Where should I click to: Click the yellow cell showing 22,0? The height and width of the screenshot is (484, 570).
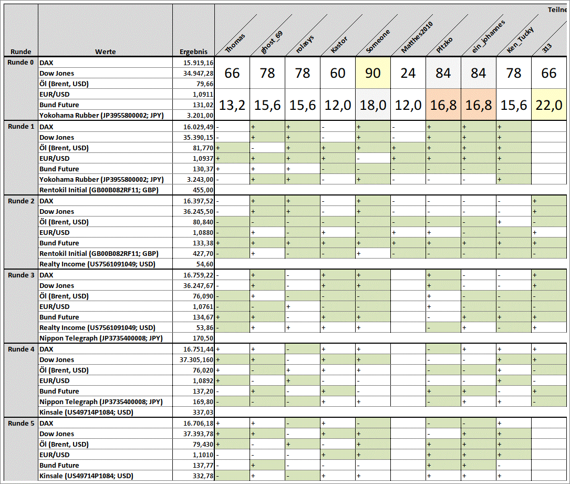(x=549, y=105)
